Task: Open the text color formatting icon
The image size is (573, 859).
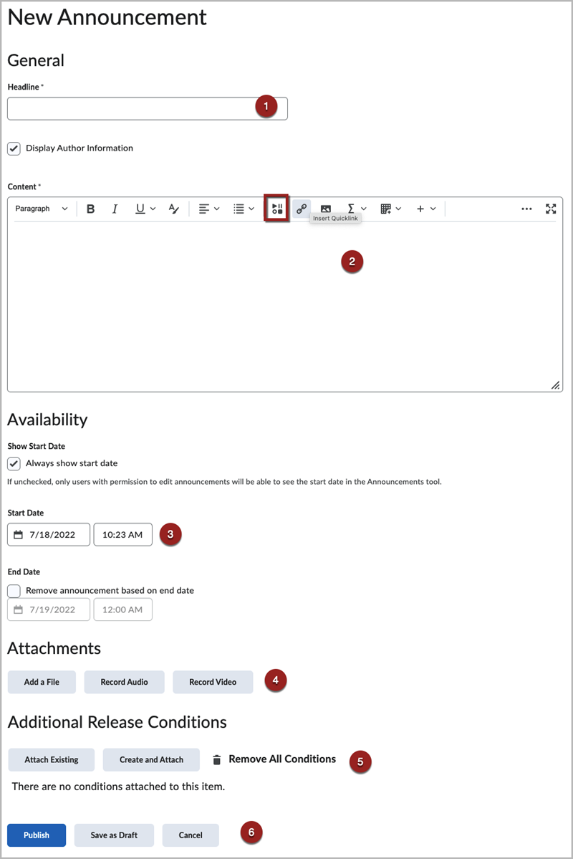Action: click(x=174, y=209)
